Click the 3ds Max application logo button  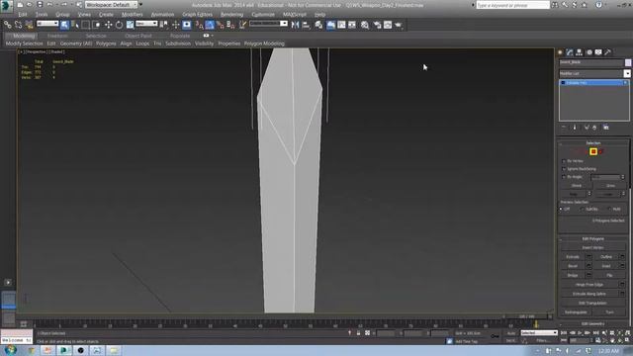(7, 6)
